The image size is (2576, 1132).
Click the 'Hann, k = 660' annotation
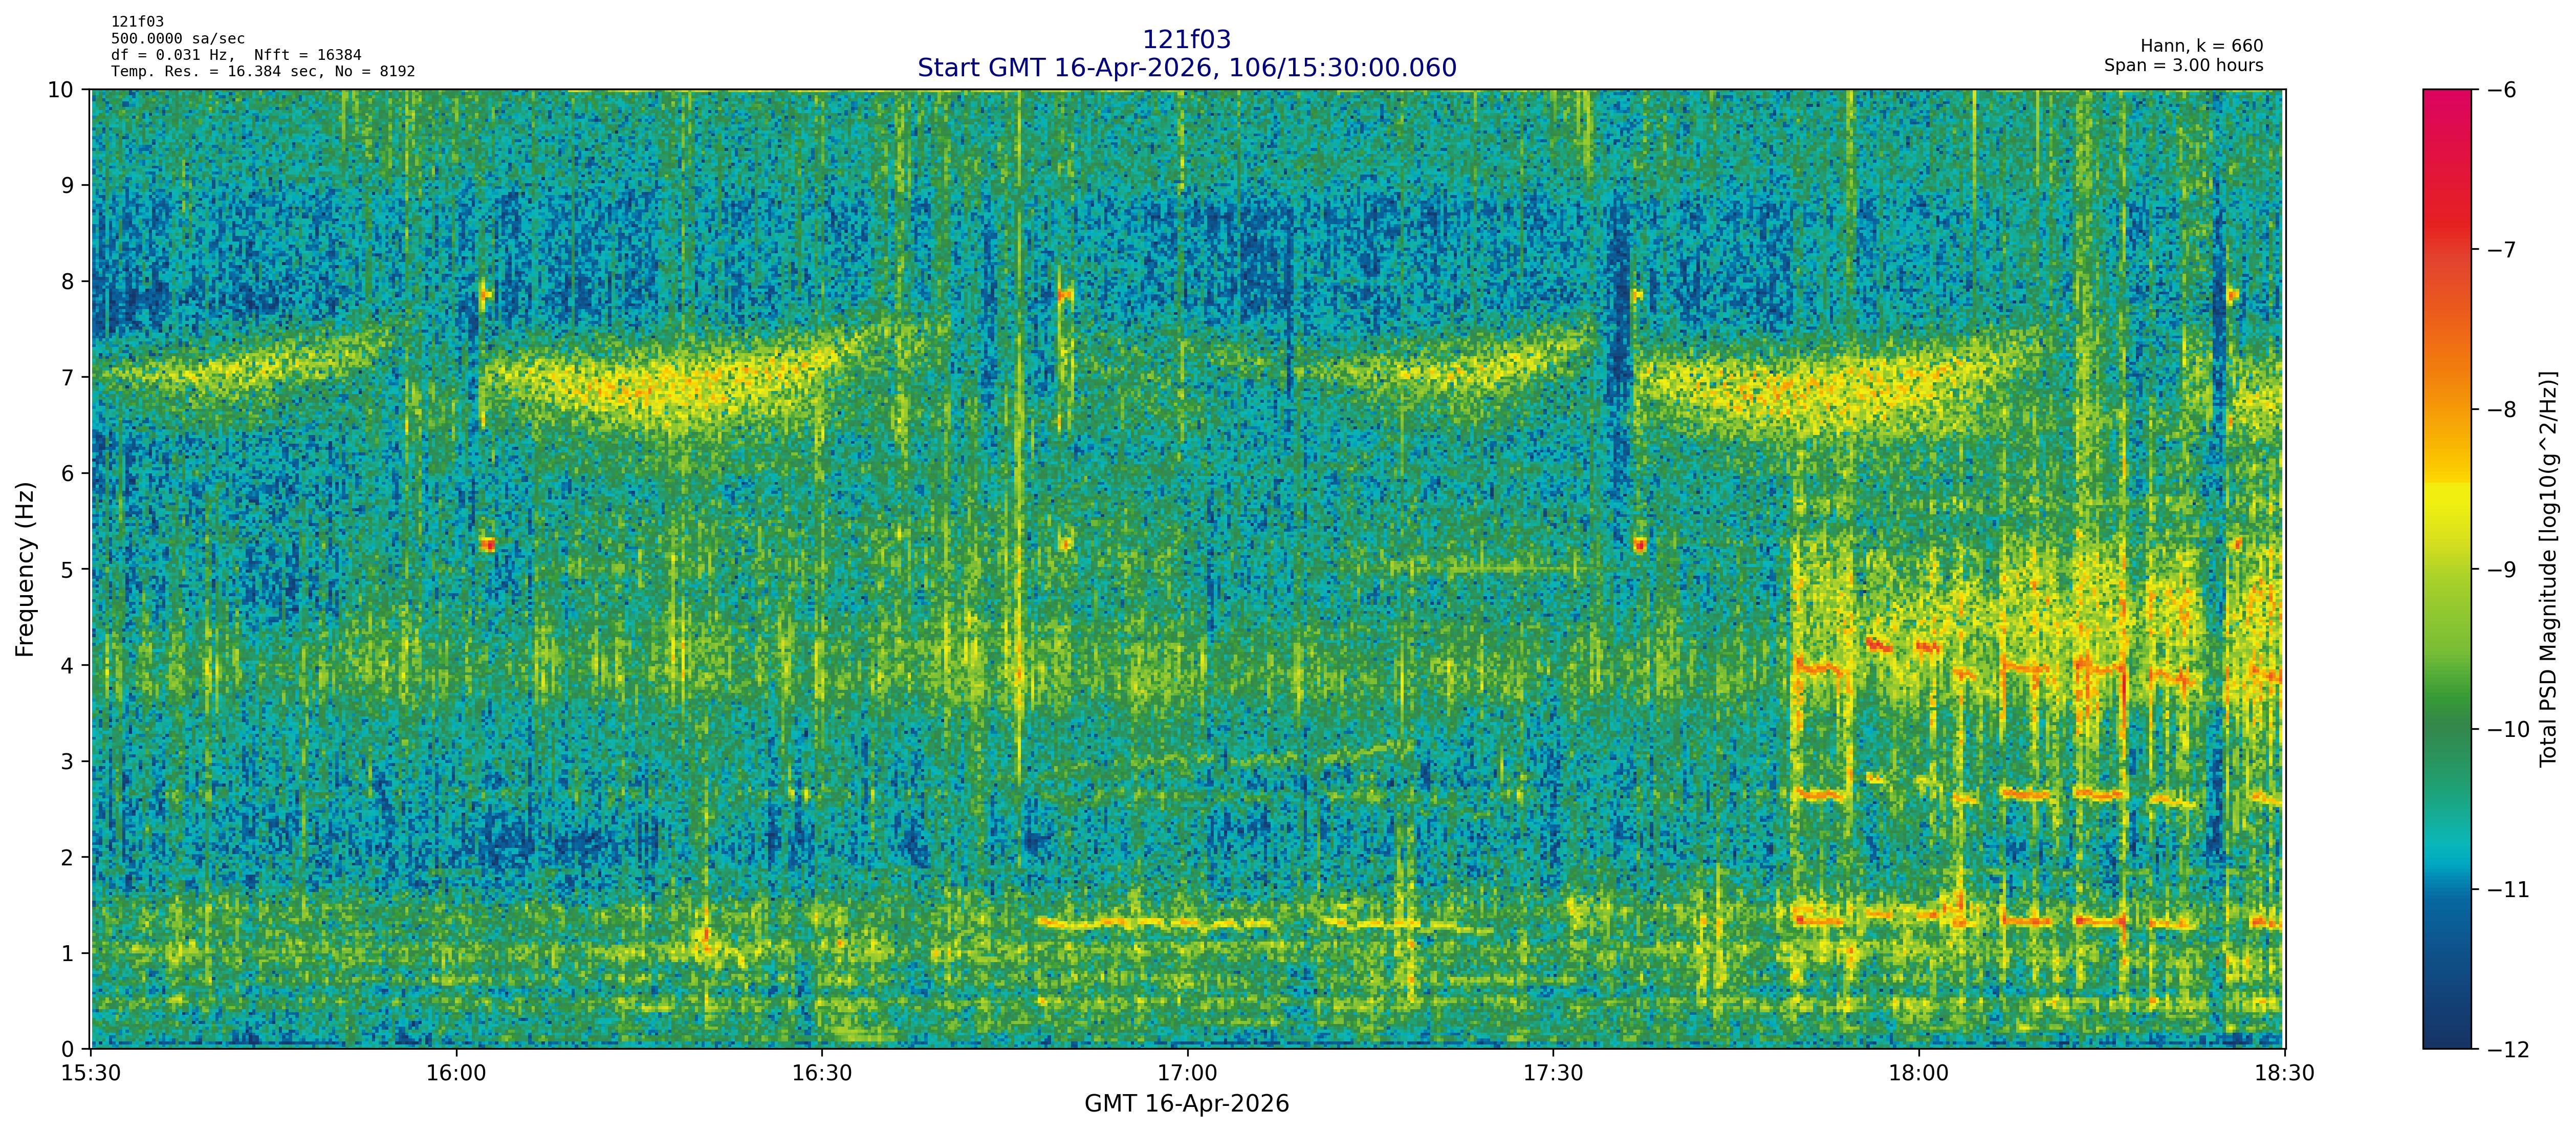(x=2201, y=46)
